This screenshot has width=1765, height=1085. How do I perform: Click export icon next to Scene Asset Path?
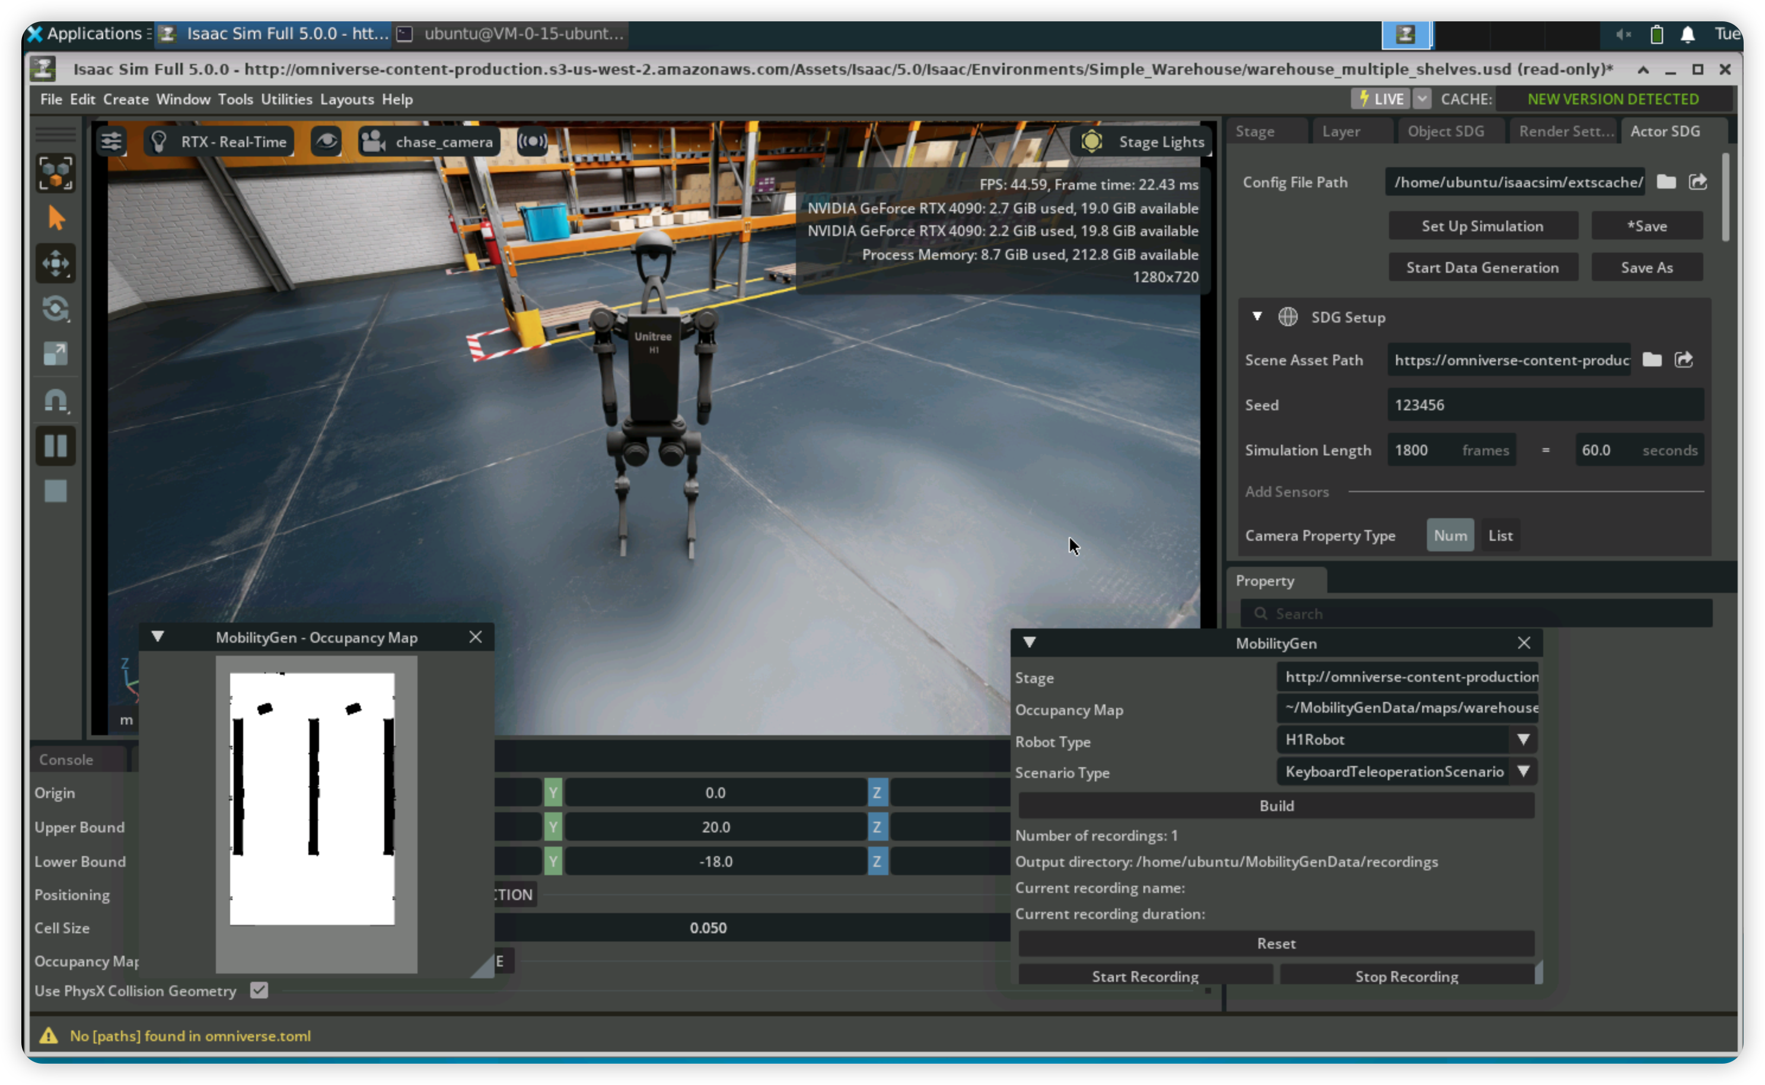tap(1683, 359)
